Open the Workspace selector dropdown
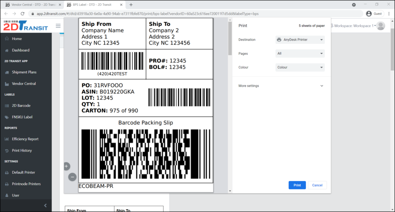This screenshot has width=395, height=212. point(353,26)
